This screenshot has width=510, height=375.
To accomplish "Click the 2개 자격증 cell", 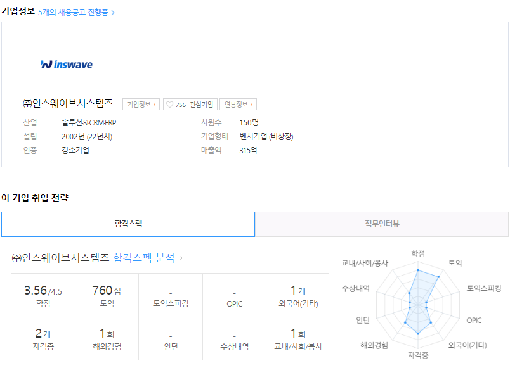I will click(x=43, y=339).
